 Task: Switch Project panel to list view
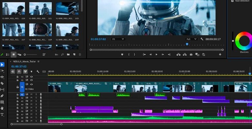point(8,55)
